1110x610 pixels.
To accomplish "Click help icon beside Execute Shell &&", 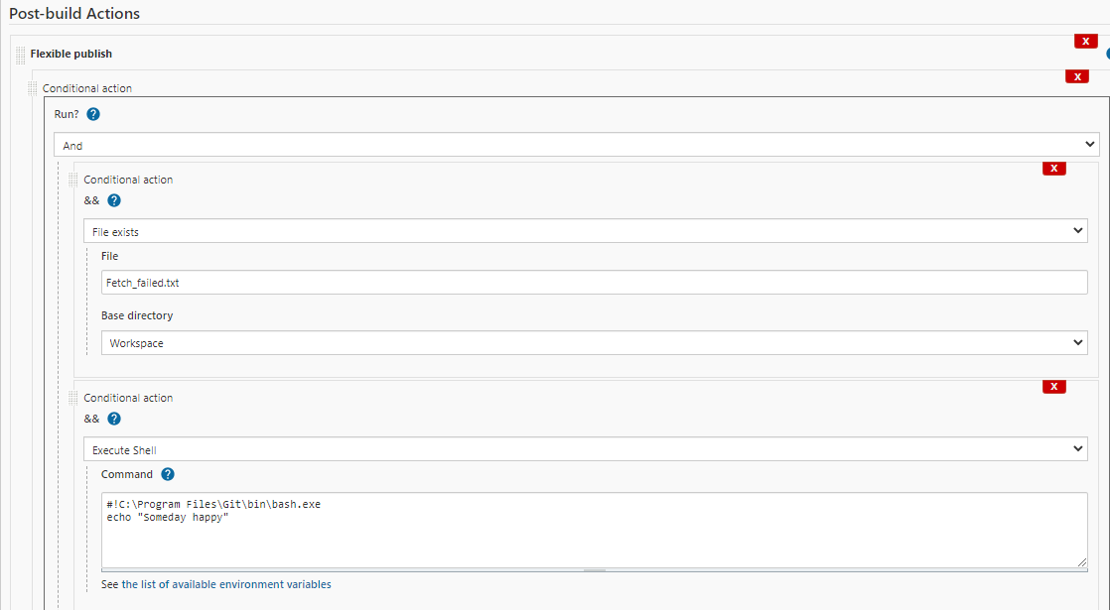I will 114,419.
